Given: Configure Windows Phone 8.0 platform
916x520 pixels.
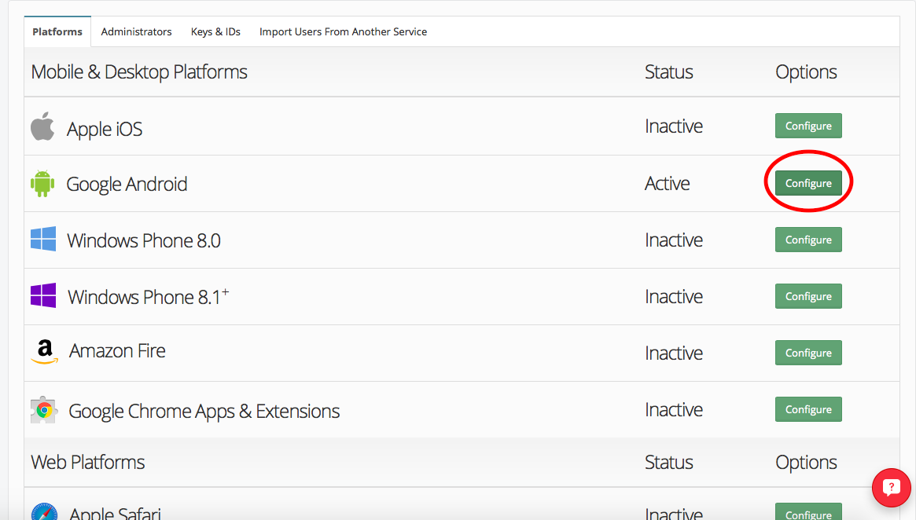Looking at the screenshot, I should pos(808,240).
